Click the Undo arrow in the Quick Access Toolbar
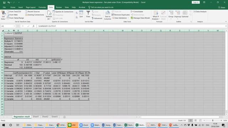Viewport: 228px width, 128px height. click(x=9, y=2)
